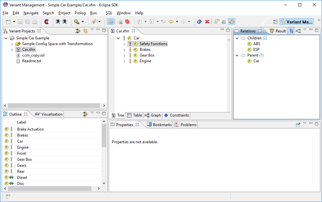
Task: Click the green graph icon in Relations view
Action: pyautogui.click(x=298, y=31)
